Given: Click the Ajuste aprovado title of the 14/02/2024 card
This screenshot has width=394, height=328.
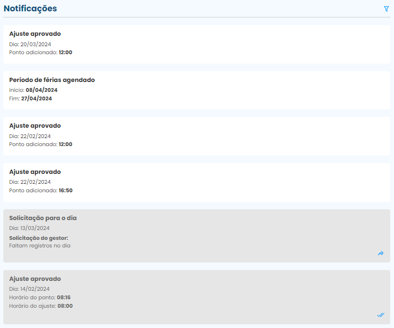Looking at the screenshot, I should 35,279.
